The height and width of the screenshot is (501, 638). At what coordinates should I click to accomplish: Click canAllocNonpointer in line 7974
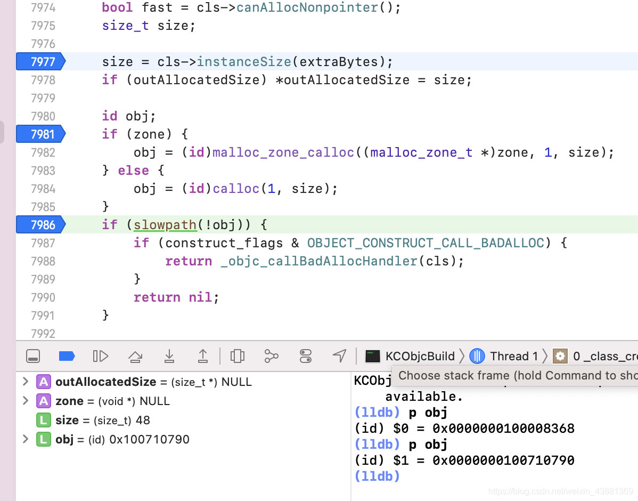coord(308,7)
